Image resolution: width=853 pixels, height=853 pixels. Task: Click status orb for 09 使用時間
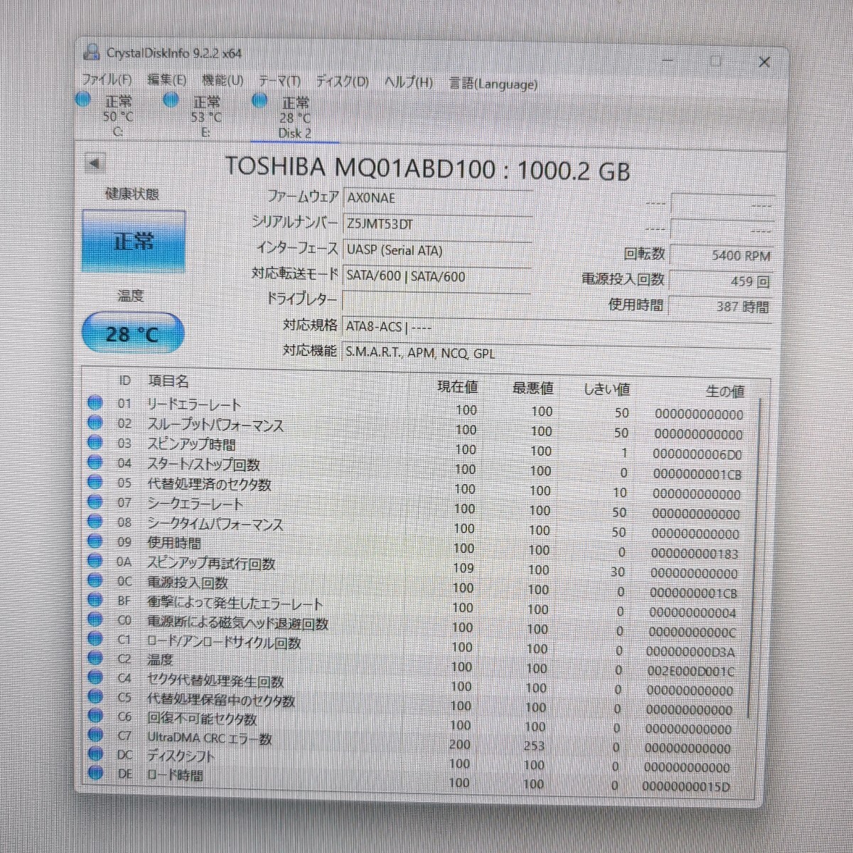[95, 541]
